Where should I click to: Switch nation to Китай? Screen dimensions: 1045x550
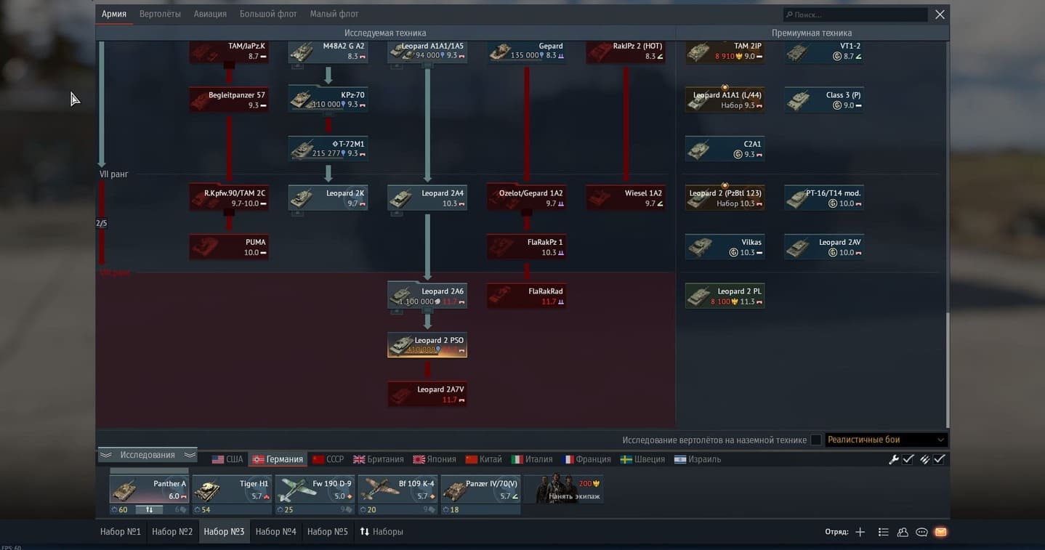[483, 459]
